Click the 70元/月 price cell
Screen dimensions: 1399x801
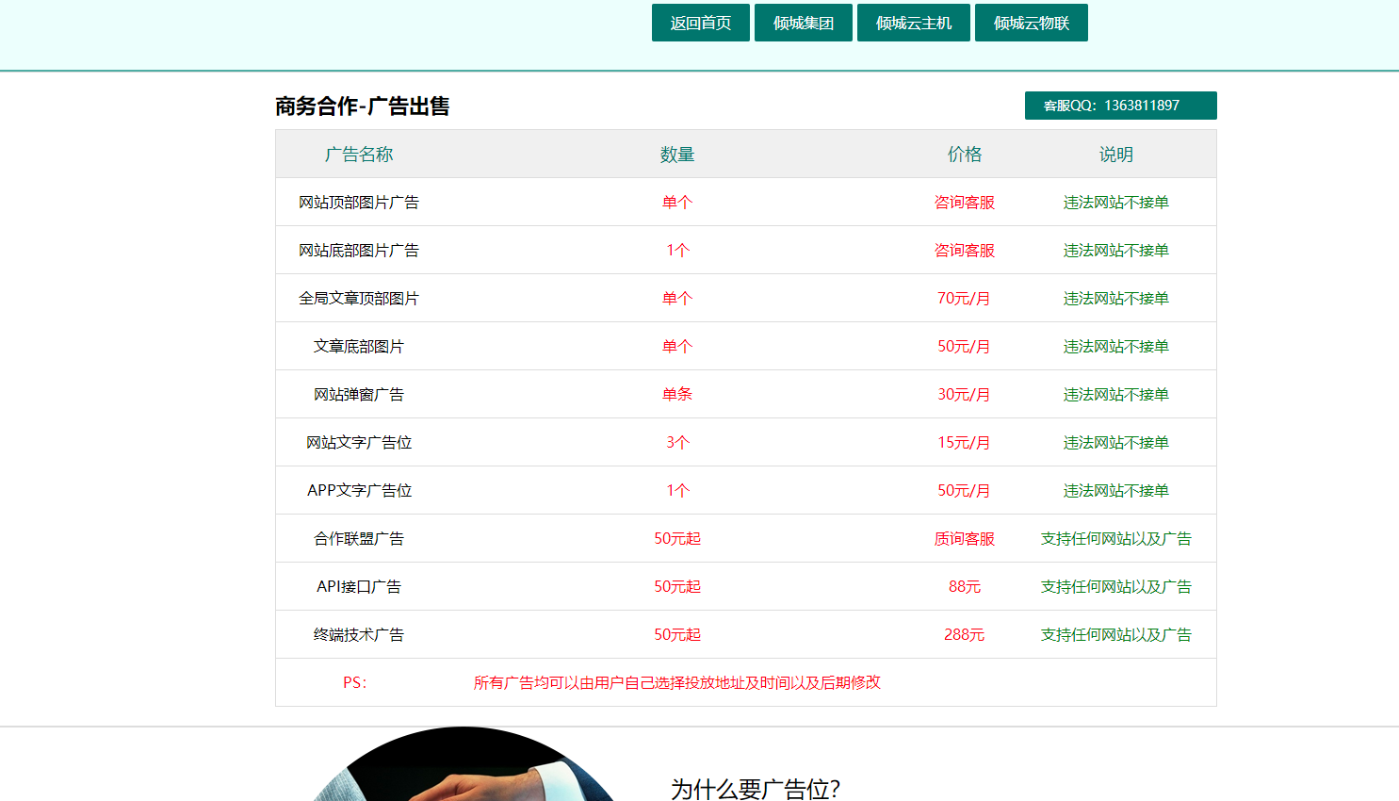click(965, 299)
